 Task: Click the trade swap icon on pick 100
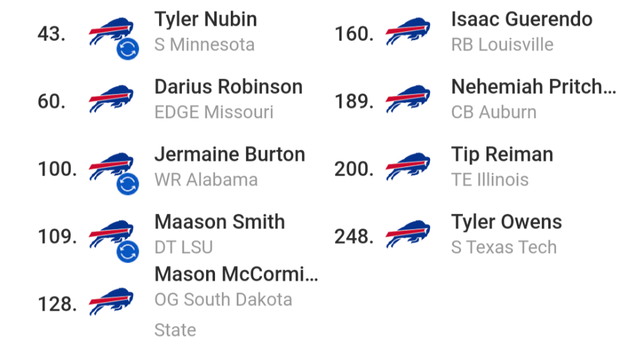point(128,184)
